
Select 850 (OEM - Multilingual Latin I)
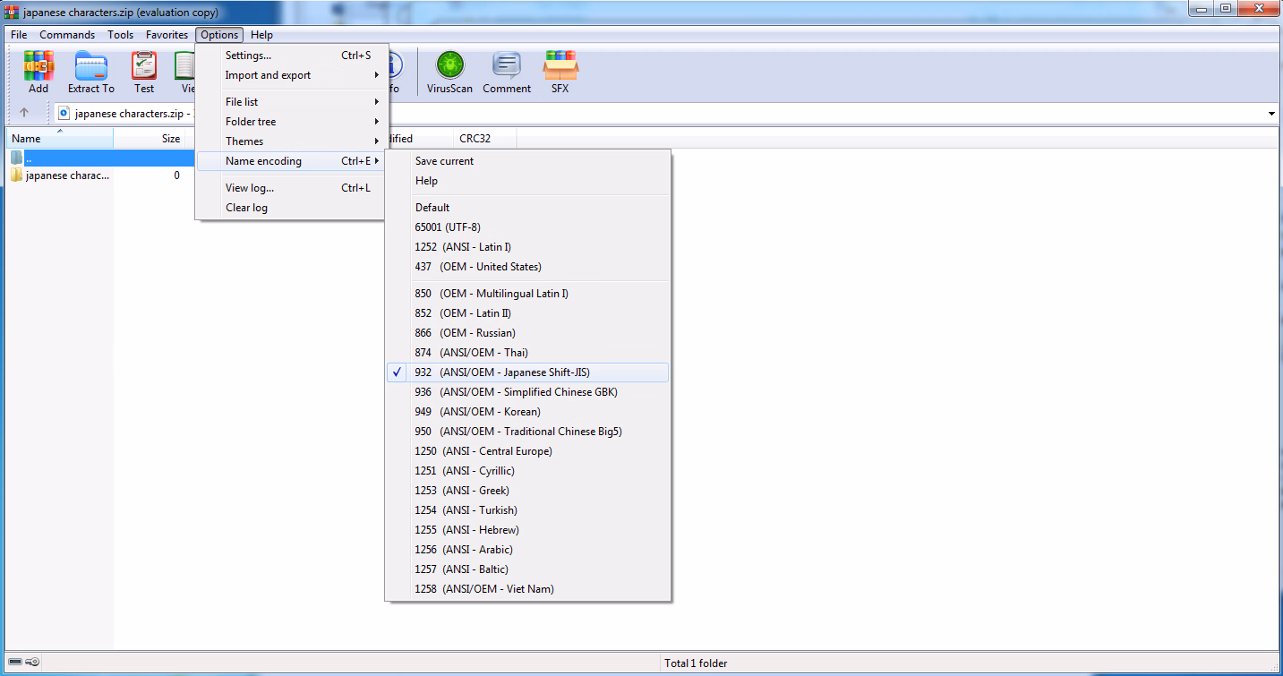[528, 294]
